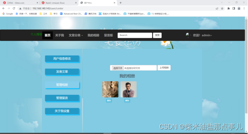Click the 搜索 search button

[157, 35]
